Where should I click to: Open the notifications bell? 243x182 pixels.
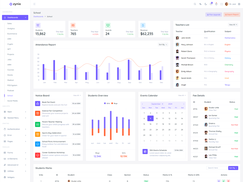216,4
